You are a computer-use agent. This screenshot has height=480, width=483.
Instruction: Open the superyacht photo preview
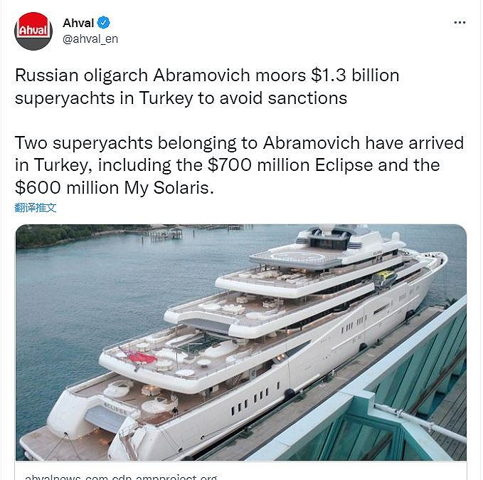point(241,342)
